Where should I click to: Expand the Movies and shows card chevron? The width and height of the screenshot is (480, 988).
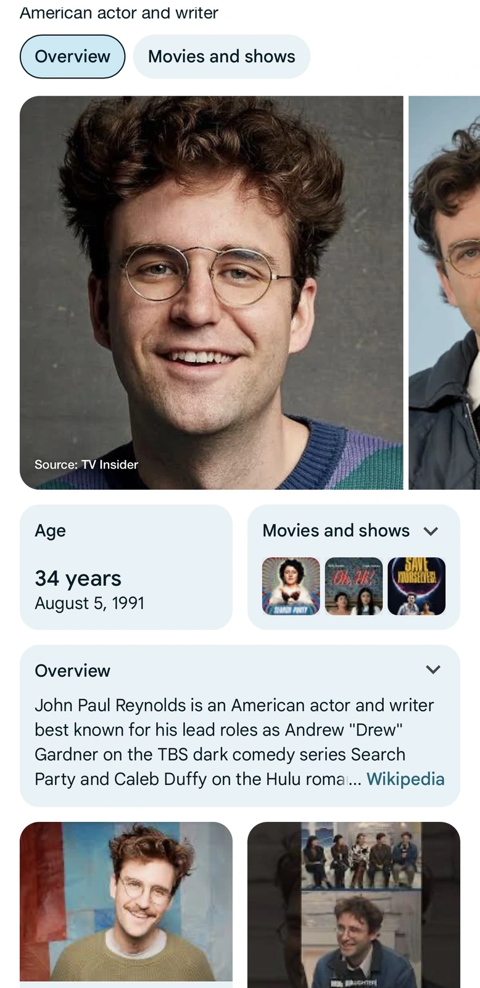431,531
